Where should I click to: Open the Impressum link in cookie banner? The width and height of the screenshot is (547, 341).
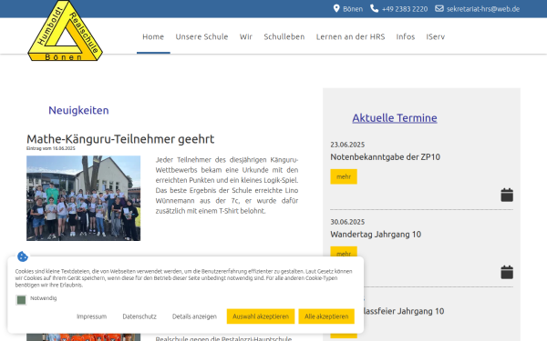tap(92, 316)
